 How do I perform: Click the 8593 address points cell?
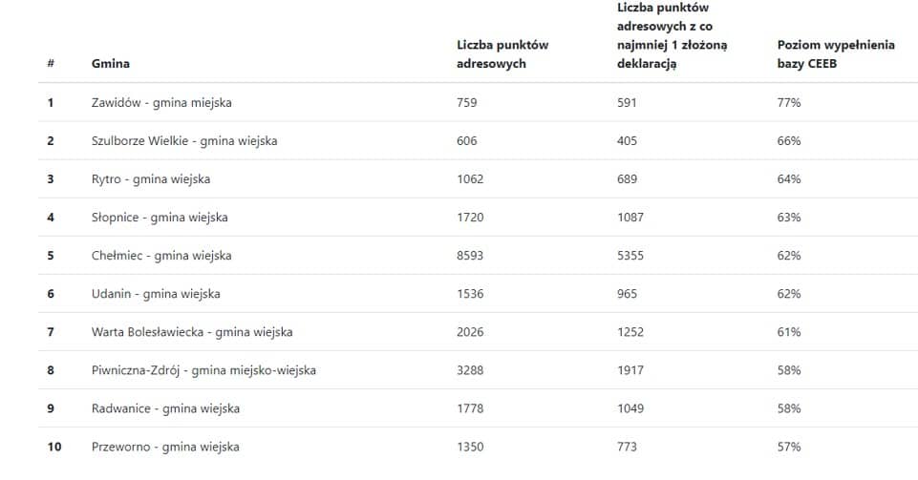(x=471, y=255)
